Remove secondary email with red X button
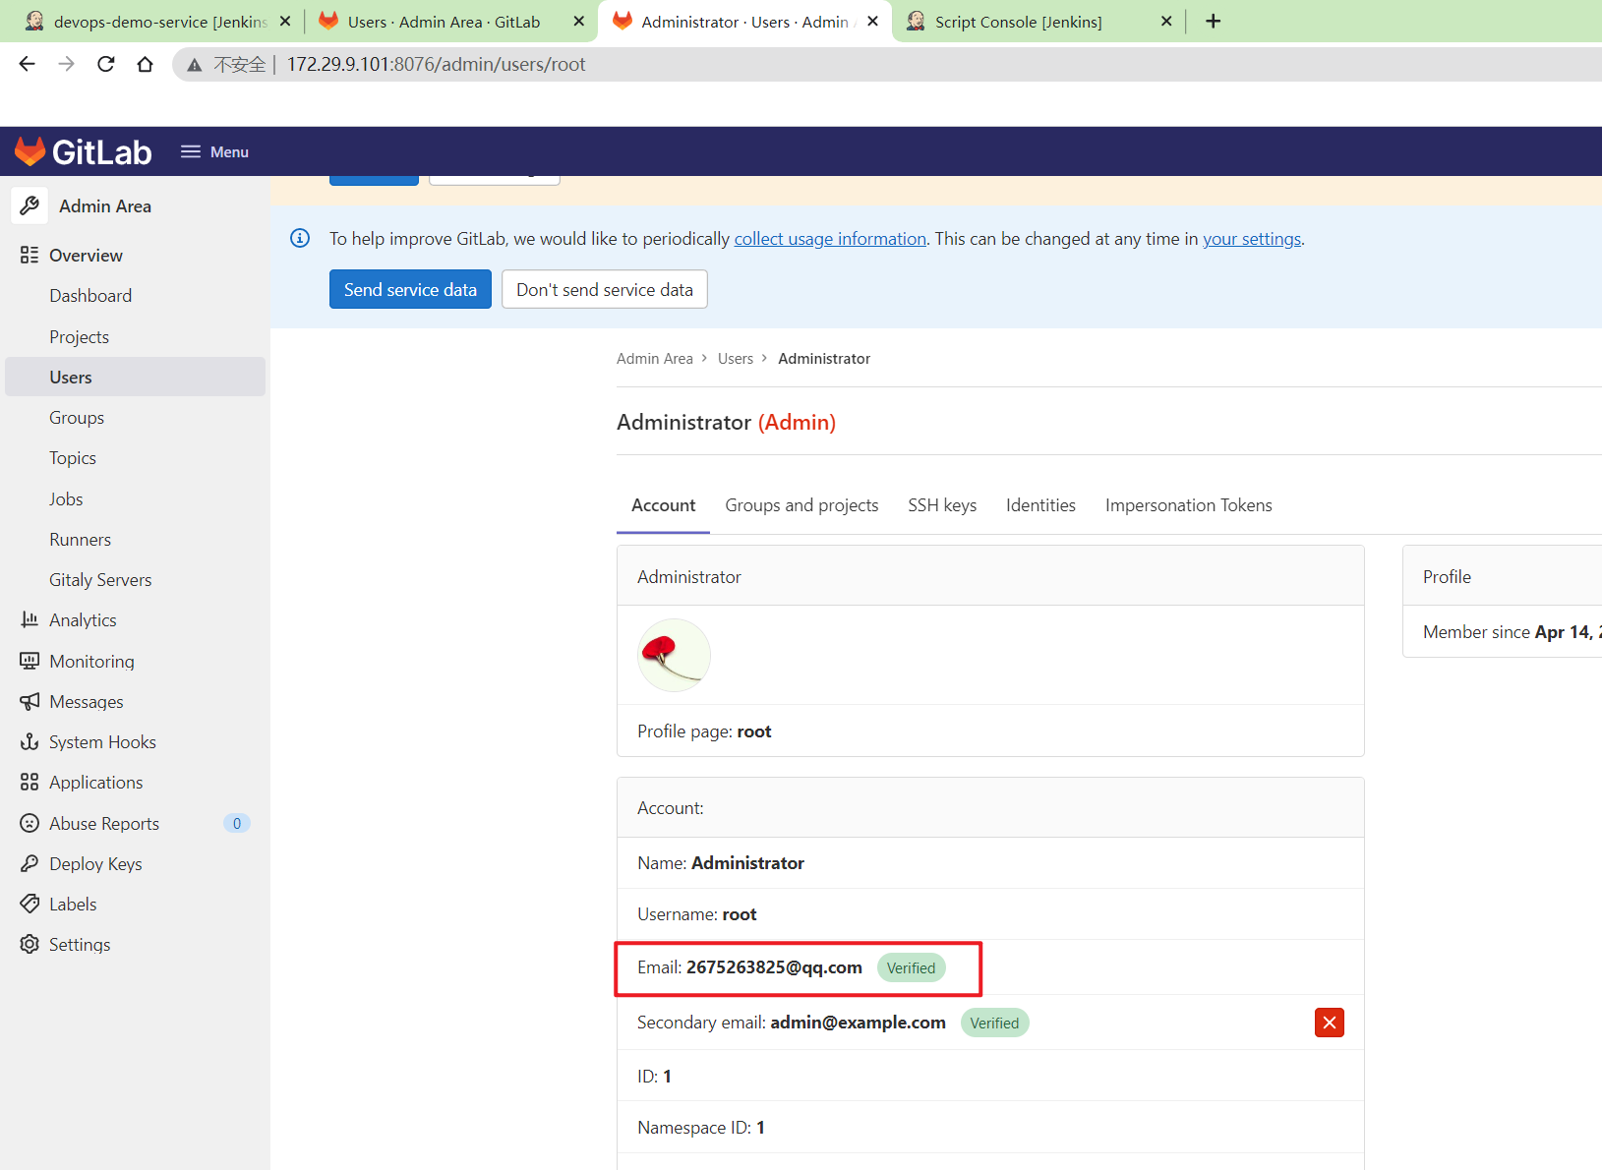This screenshot has width=1602, height=1170. 1330,1023
